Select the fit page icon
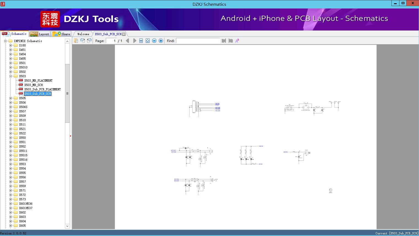The image size is (419, 236). [x=148, y=41]
